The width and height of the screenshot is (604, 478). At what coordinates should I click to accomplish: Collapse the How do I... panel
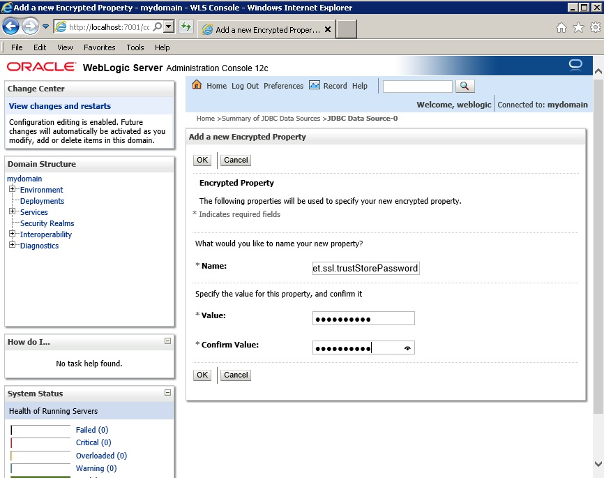[167, 341]
